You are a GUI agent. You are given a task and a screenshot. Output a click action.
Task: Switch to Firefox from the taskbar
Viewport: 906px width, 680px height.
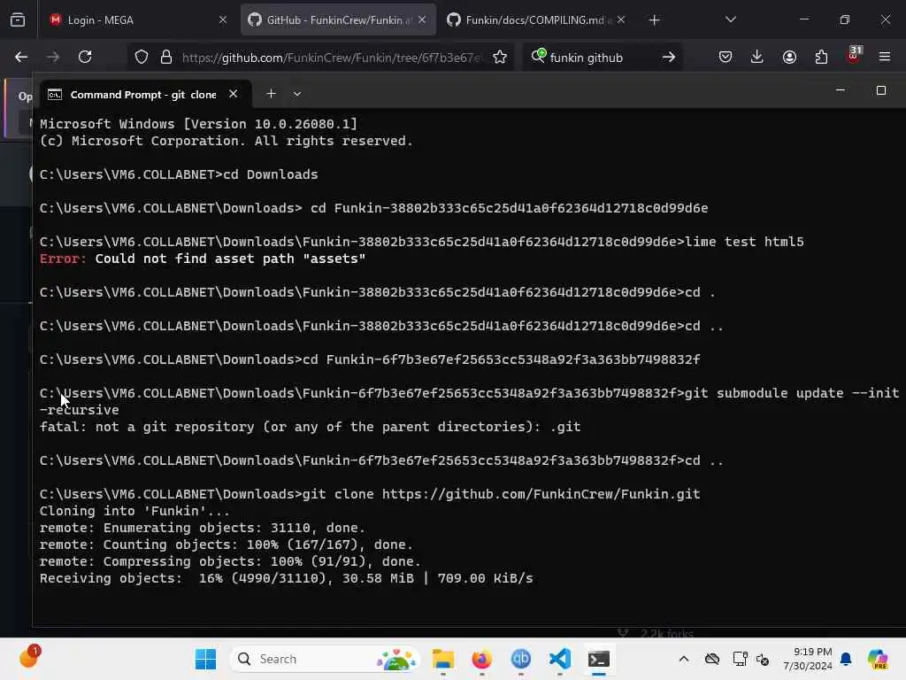click(481, 659)
